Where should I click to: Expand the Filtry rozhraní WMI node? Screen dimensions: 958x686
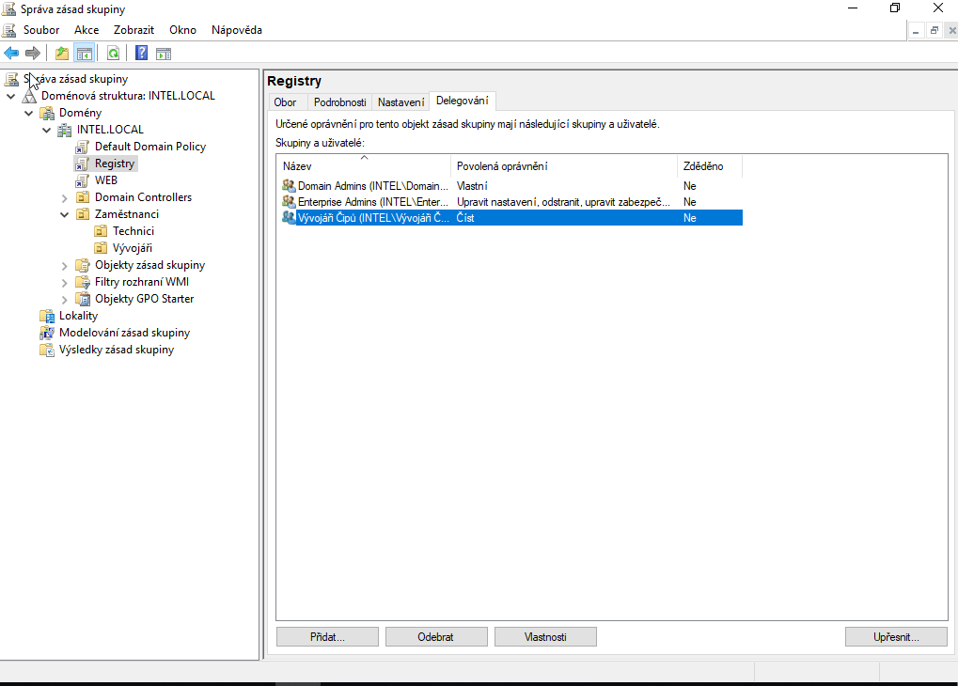click(65, 282)
